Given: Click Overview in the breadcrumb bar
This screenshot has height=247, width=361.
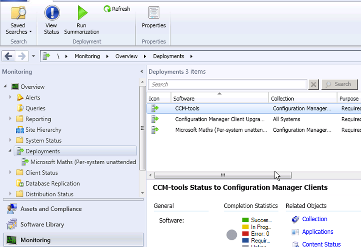Looking at the screenshot, I should (x=126, y=56).
